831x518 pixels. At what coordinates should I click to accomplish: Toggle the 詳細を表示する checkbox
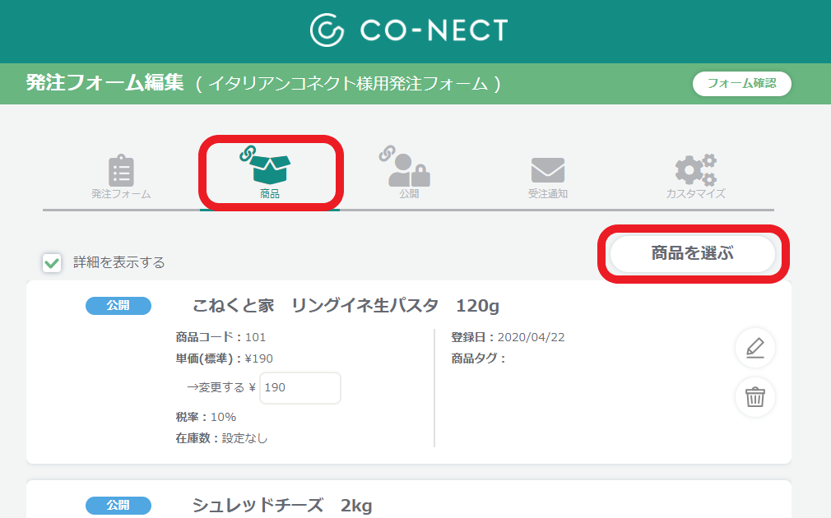click(52, 263)
